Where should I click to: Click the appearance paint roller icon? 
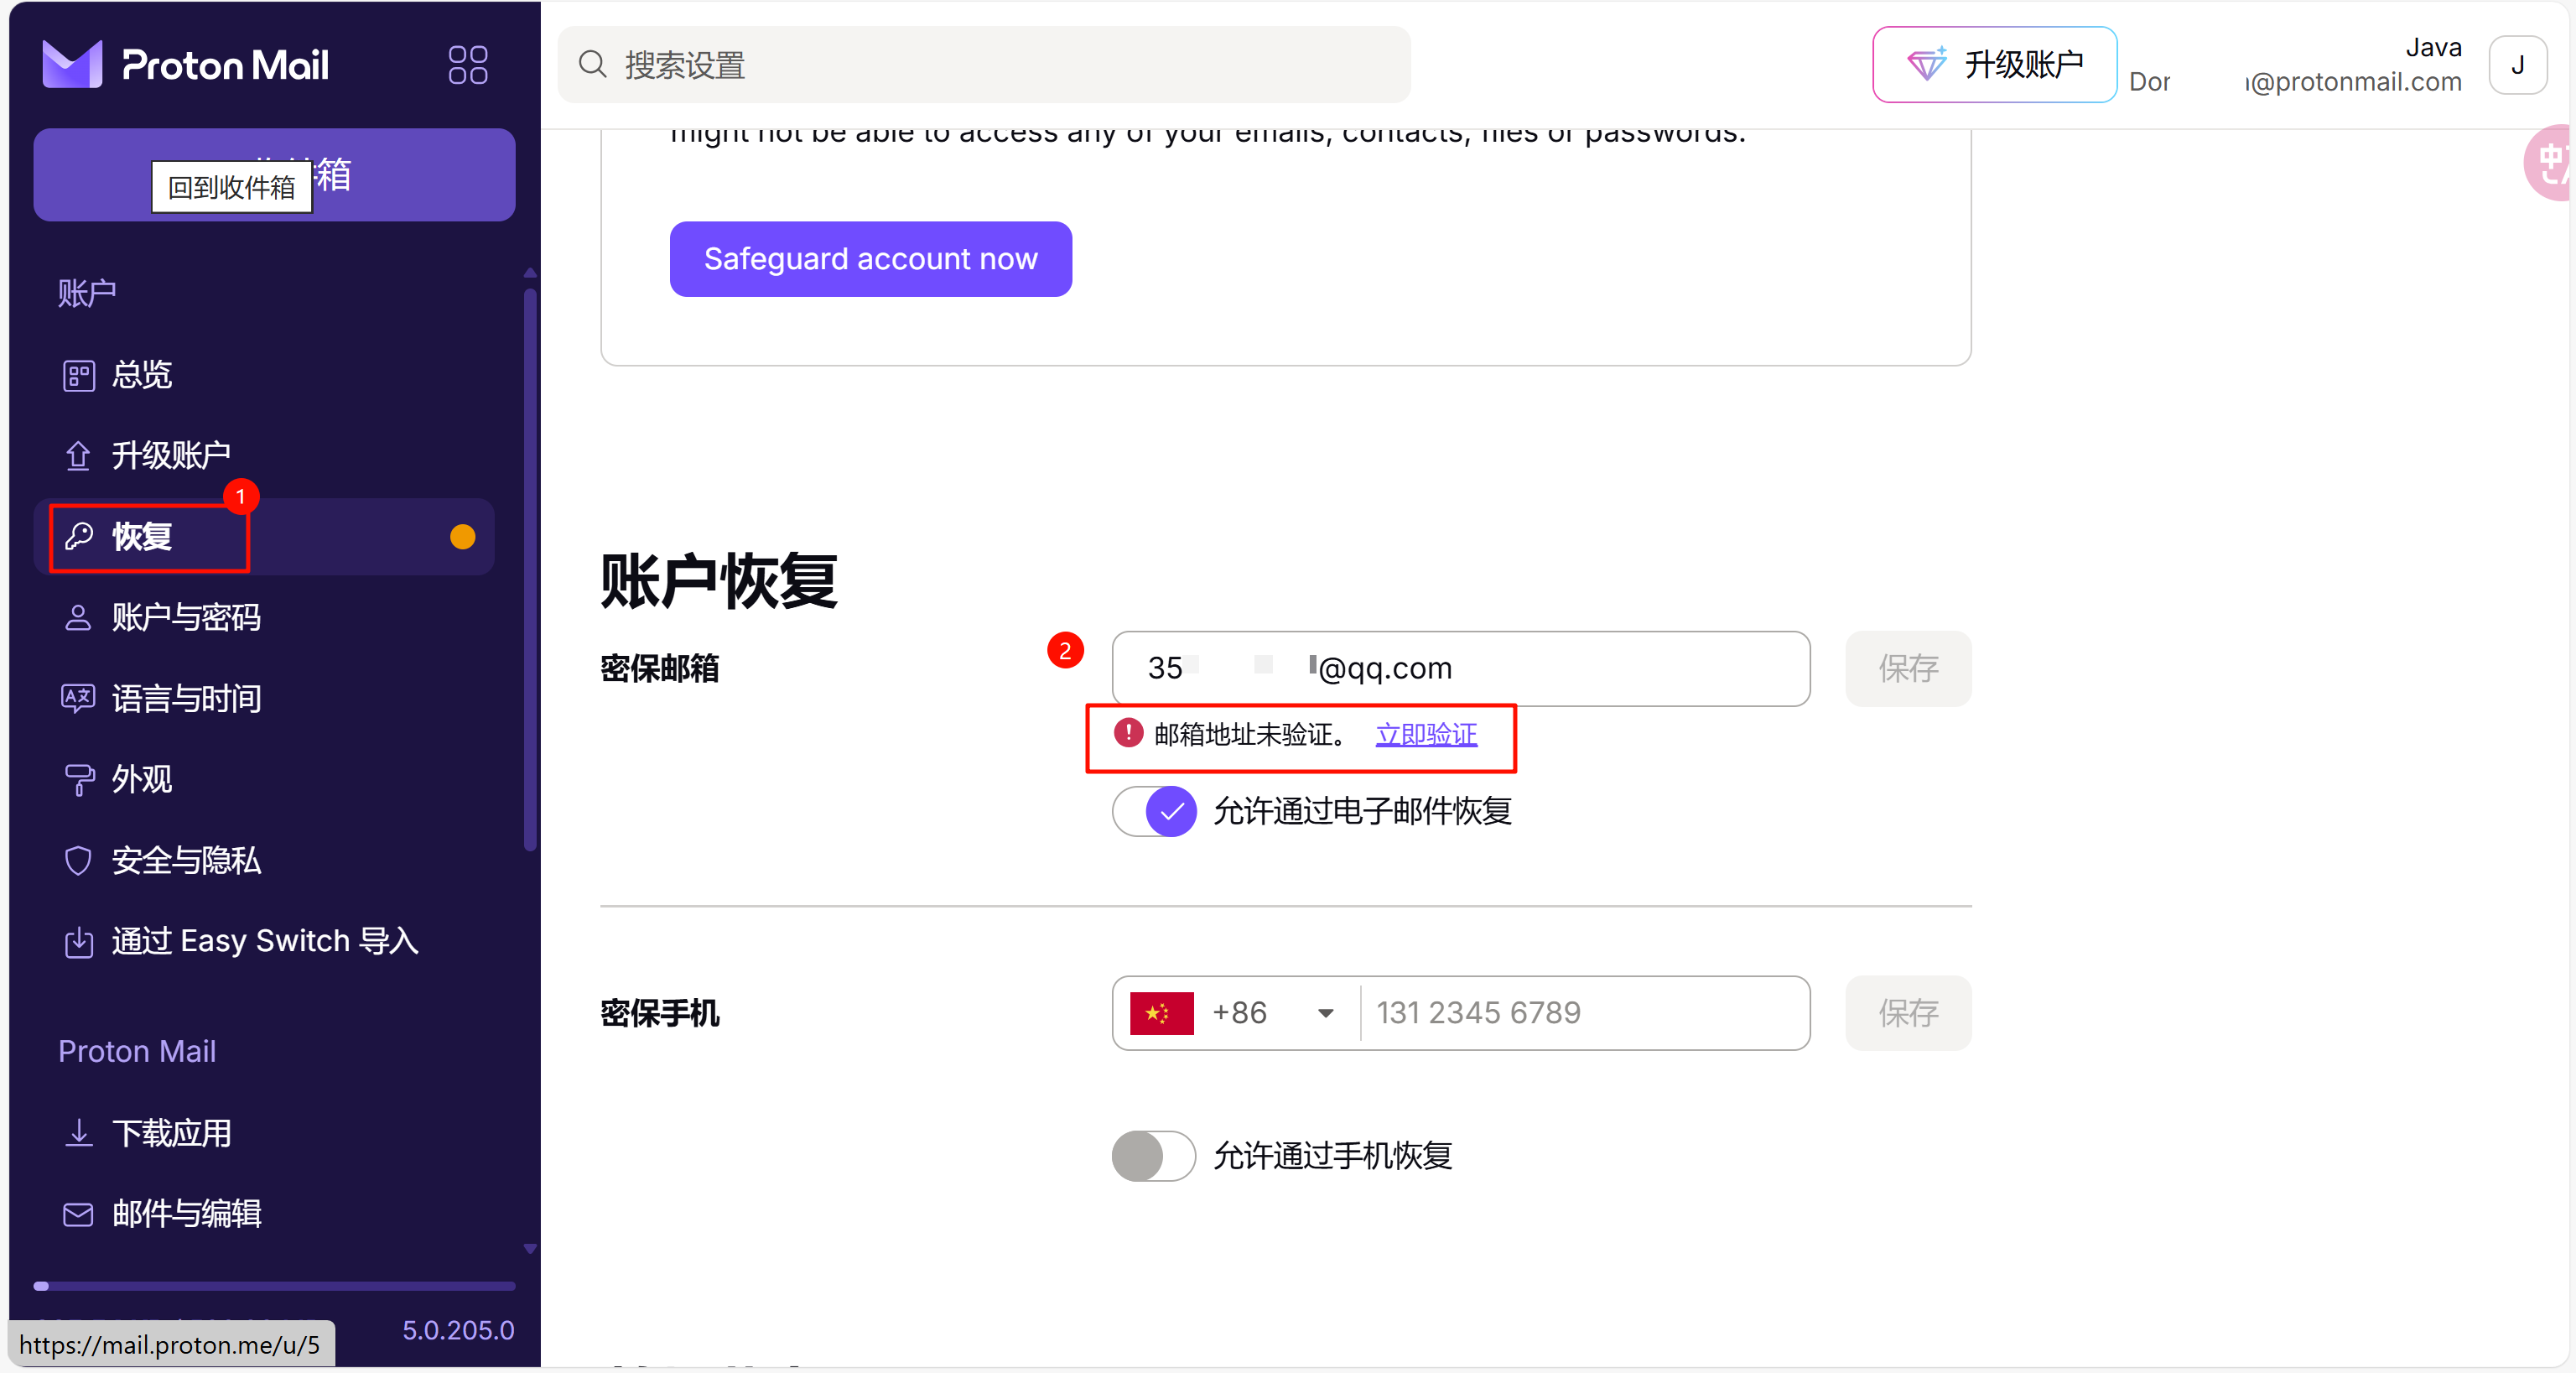[x=78, y=779]
